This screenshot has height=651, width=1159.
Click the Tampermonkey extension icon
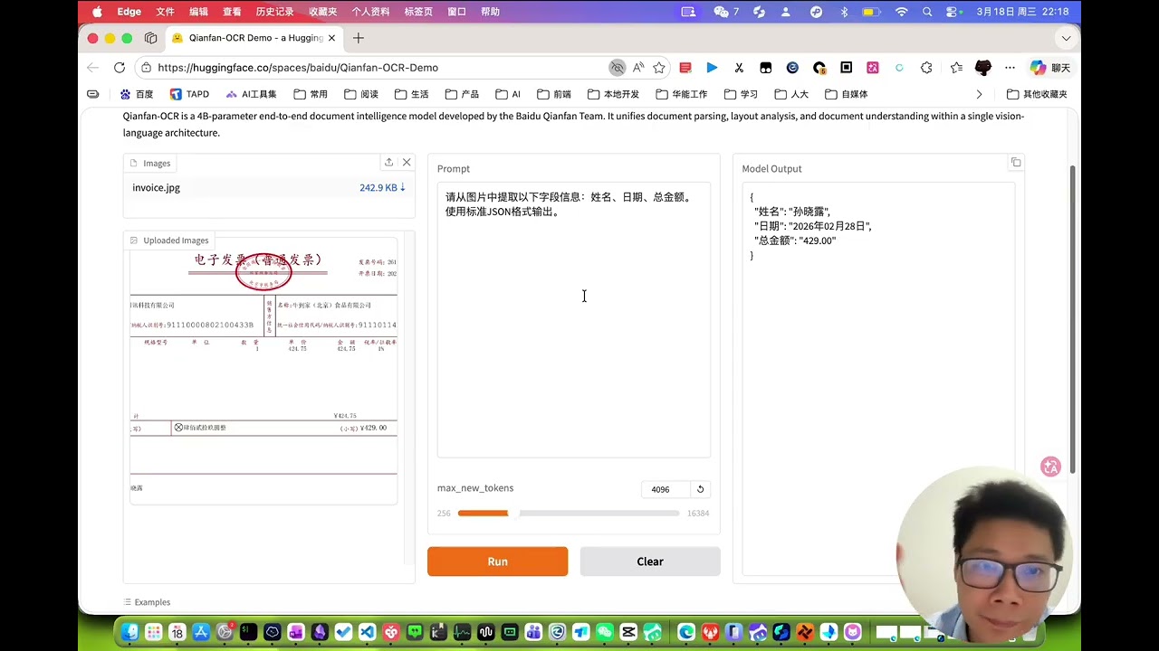coord(766,68)
